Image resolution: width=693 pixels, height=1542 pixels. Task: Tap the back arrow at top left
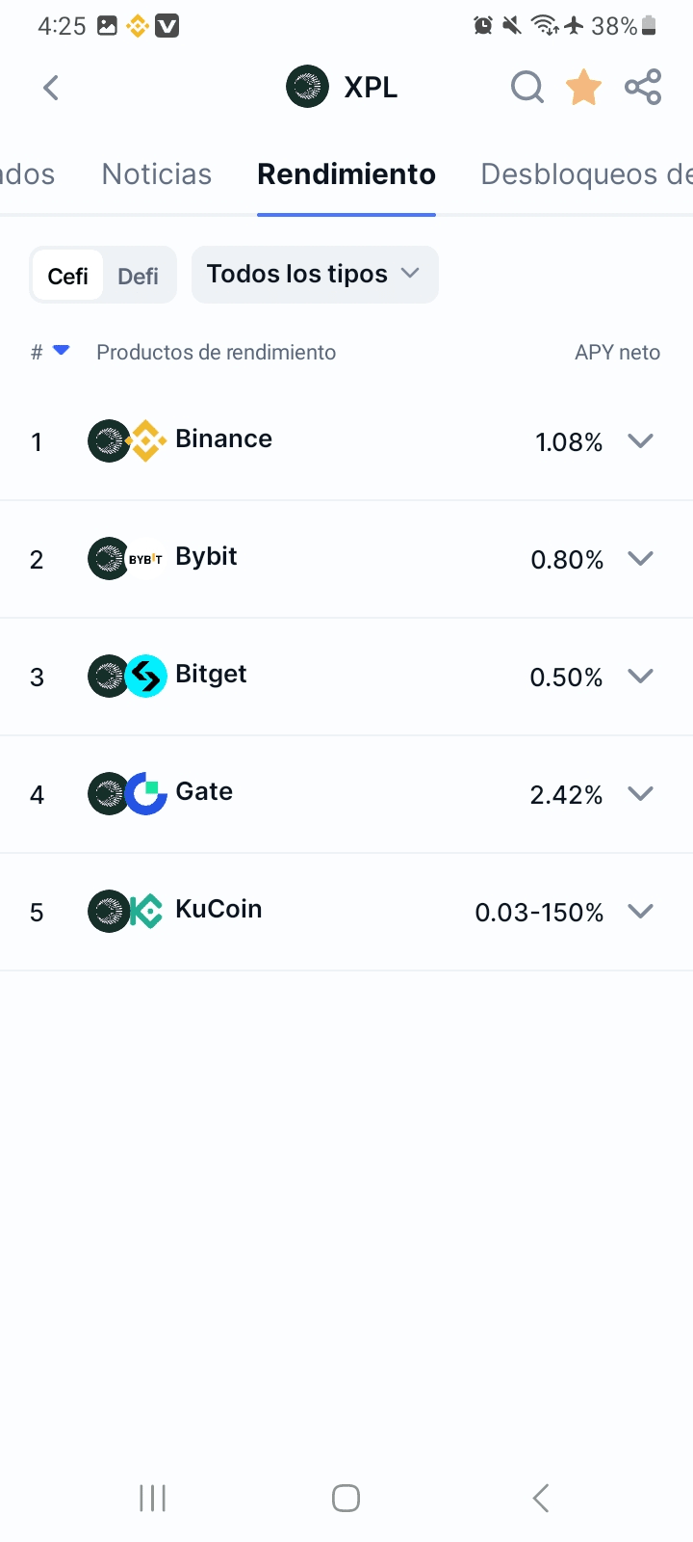click(51, 88)
